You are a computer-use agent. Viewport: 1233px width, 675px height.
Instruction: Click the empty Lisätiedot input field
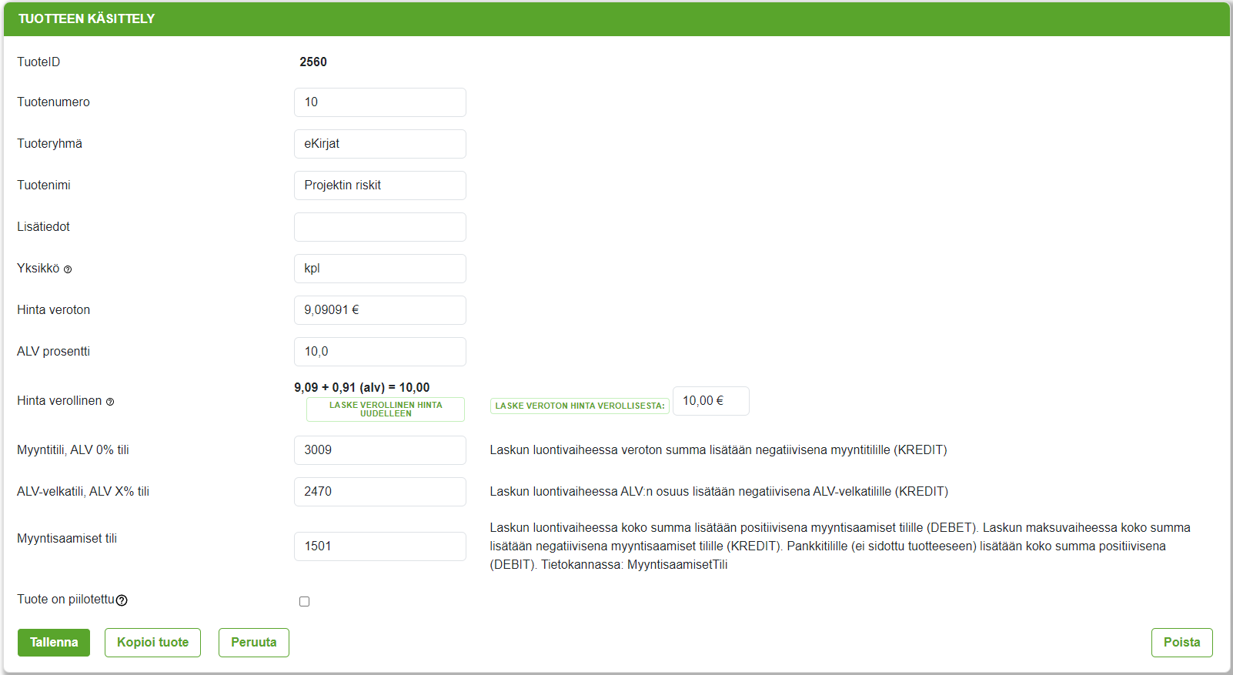[380, 227]
